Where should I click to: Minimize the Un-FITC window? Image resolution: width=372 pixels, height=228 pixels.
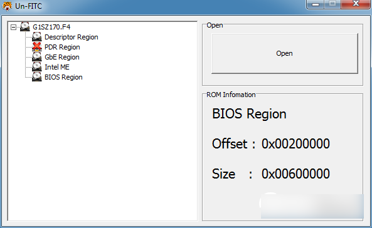315,4
